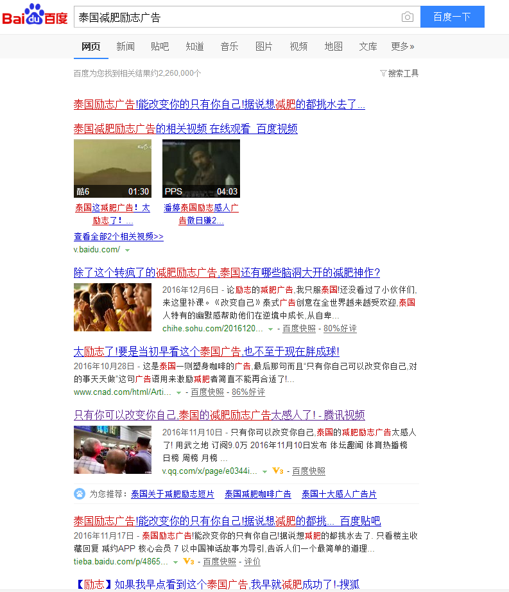The height and width of the screenshot is (592, 509).
Task: Open the PPS video thumbnail 04:03
Action: coord(201,168)
